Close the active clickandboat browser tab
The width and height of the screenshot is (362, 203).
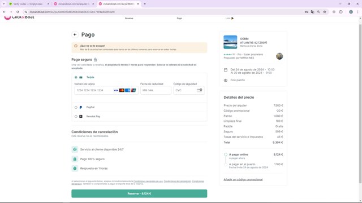click(x=138, y=4)
